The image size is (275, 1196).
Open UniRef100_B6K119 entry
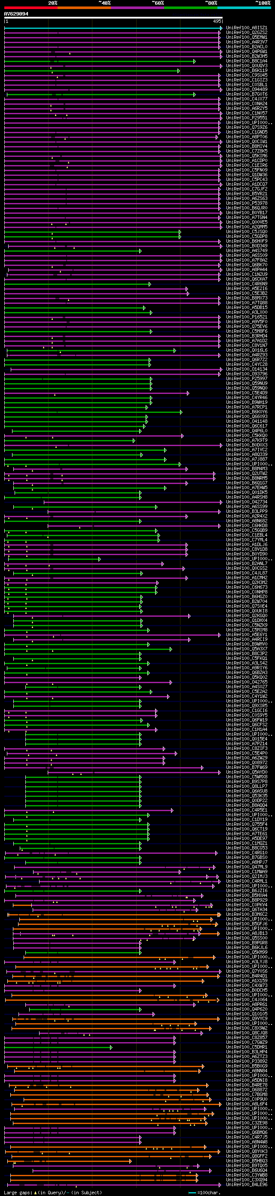[x=246, y=71]
